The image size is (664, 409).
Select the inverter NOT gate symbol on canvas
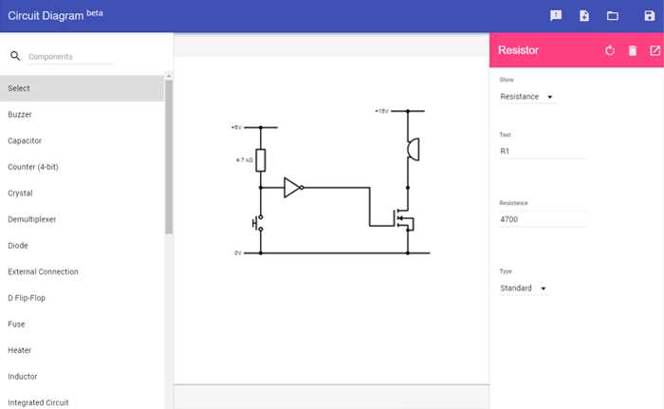(x=293, y=187)
